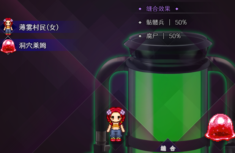Click the 50% value next to 骷髅兵
235x153 pixels.
[x=181, y=23]
